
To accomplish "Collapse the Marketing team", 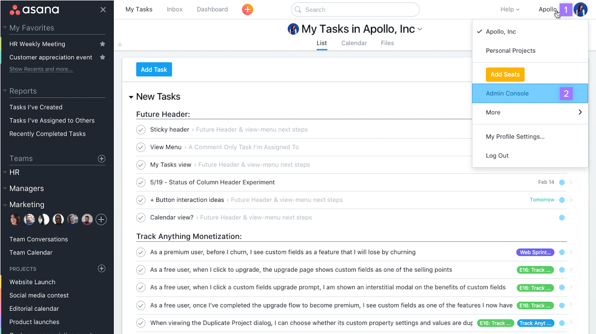I will (x=5, y=205).
